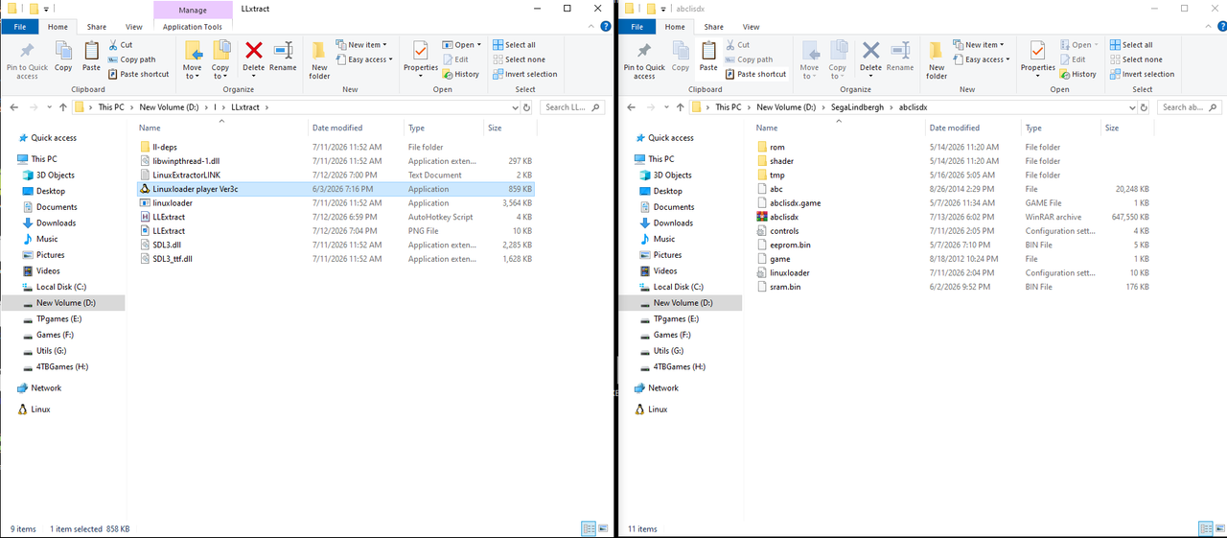Click Pin to Quick access in abclisdx window
1227x538 pixels.
(643, 59)
